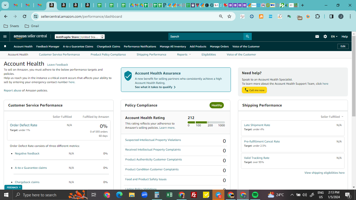Screen dimensions: 356x200
Task: Show hidden system tray icons
Action: click(292, 195)
